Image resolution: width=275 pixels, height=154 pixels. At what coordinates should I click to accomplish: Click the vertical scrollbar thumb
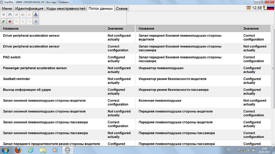pyautogui.click(x=273, y=68)
